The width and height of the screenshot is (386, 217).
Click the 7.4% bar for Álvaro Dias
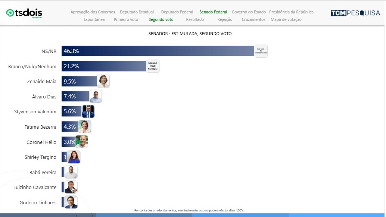(75, 96)
